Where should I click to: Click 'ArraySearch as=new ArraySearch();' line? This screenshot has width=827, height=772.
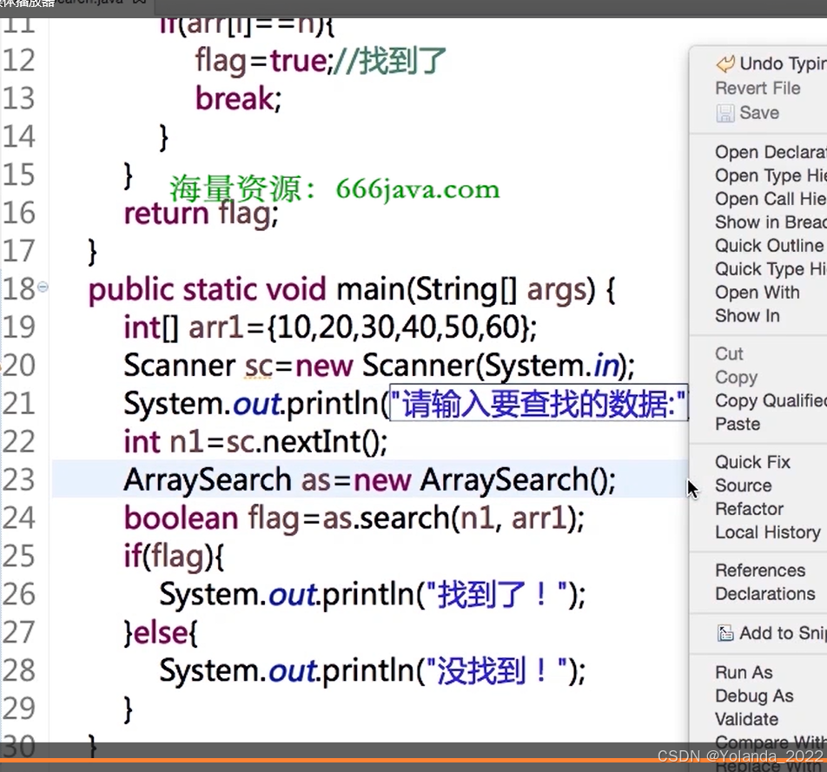[370, 479]
